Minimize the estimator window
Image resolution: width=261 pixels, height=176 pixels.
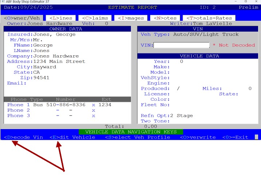click(235, 2)
